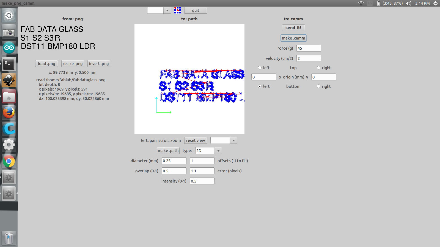Open the top dropdown left of quit
Screen dimensions: 440x247
point(167,10)
